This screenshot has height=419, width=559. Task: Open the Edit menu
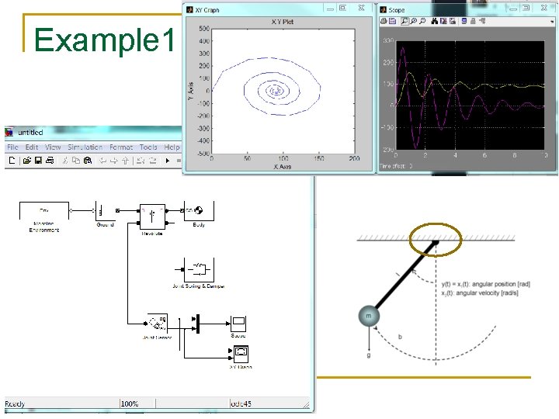[32, 147]
